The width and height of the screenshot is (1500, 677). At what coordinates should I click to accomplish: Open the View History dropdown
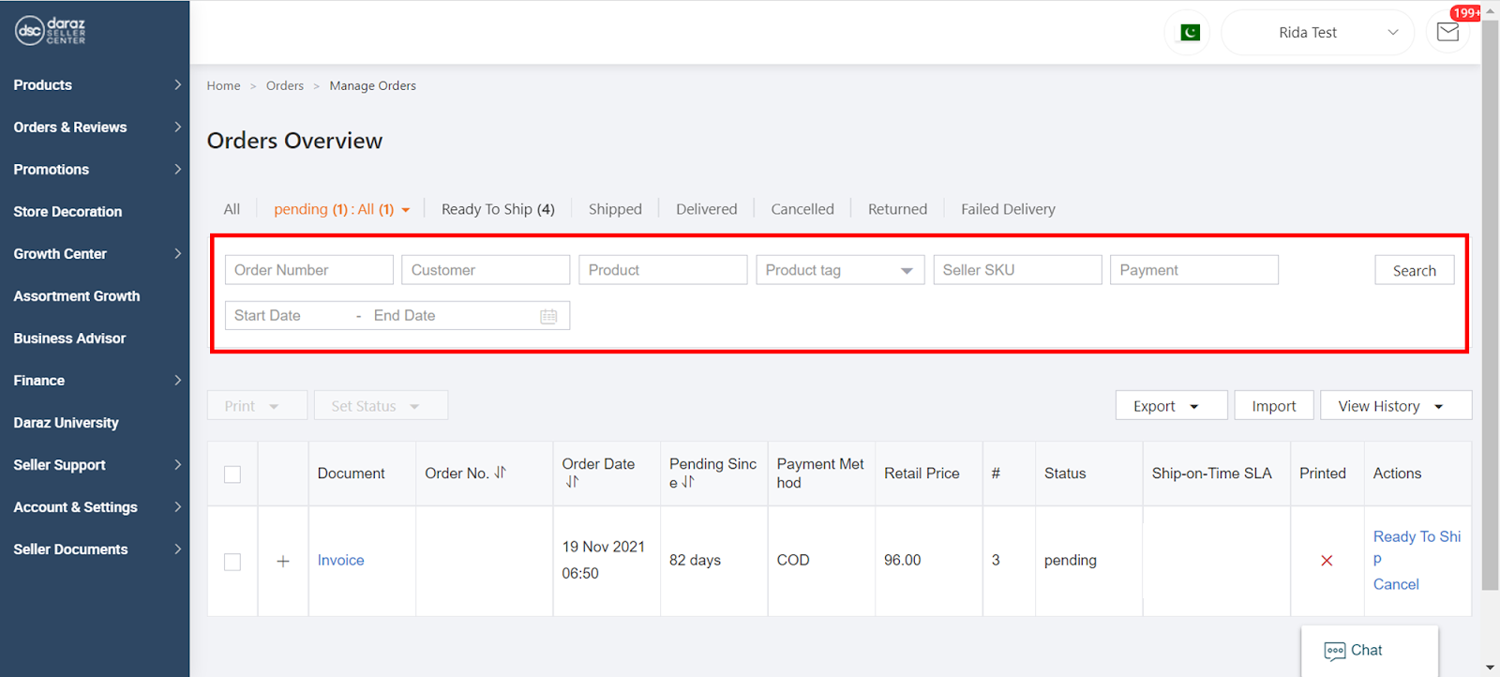pos(1396,406)
